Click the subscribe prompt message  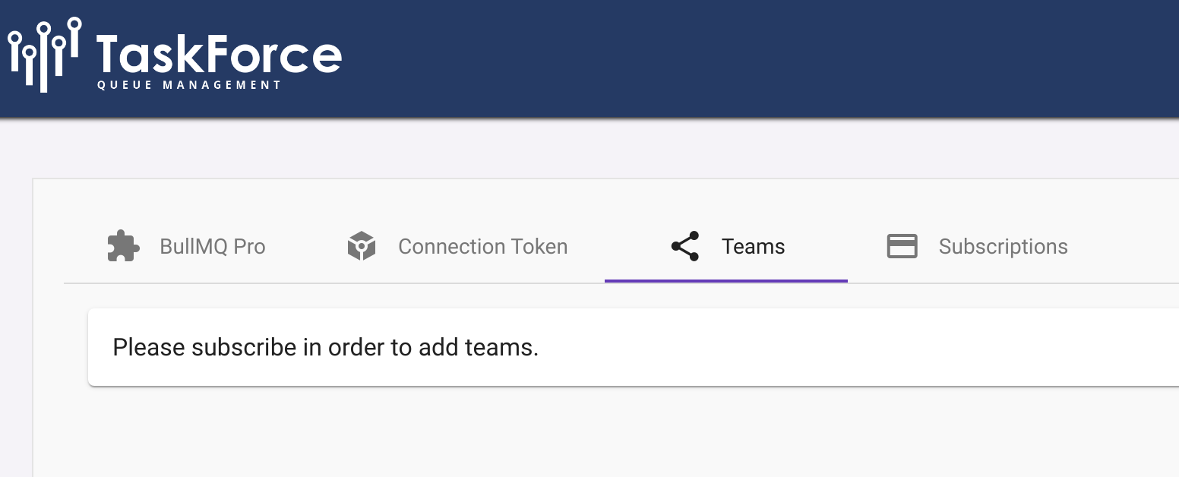[x=325, y=347]
